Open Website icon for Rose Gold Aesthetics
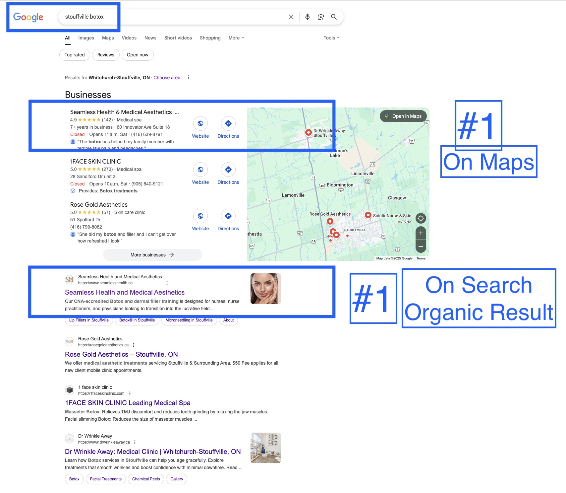 click(200, 216)
